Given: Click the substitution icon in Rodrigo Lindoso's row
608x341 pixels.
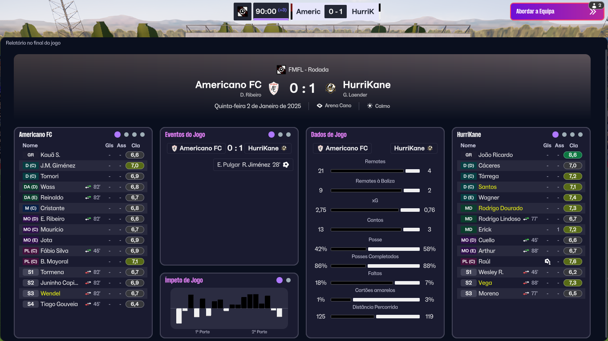Looking at the screenshot, I should (526, 219).
